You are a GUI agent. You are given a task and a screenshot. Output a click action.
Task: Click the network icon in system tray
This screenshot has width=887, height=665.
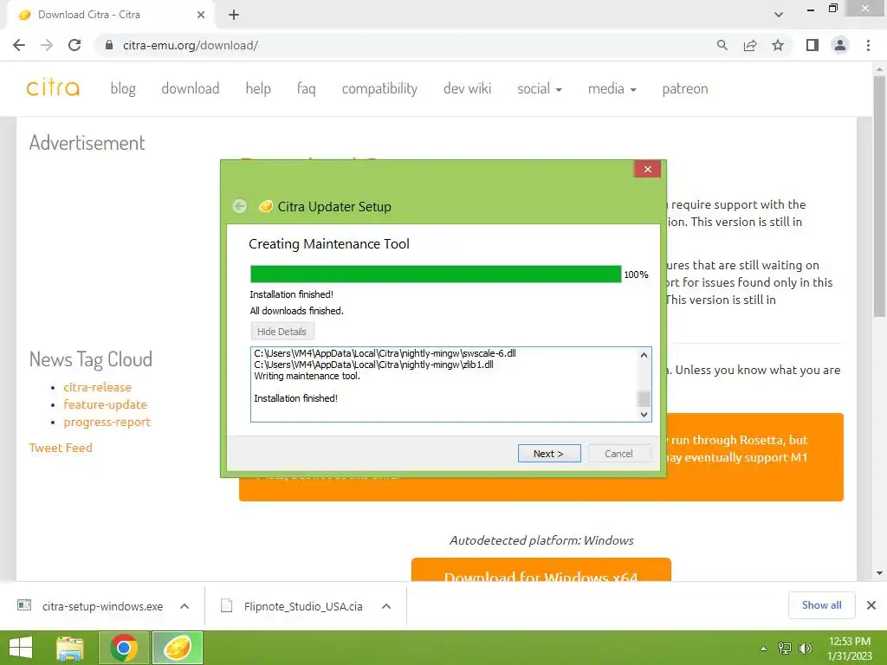point(785,648)
